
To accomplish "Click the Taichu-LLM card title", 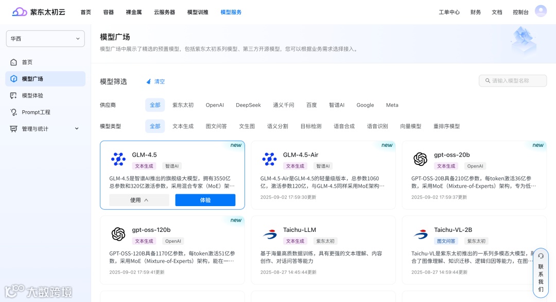I will tap(300, 230).
